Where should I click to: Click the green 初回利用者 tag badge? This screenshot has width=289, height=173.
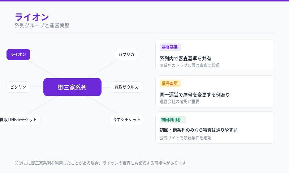click(x=173, y=120)
